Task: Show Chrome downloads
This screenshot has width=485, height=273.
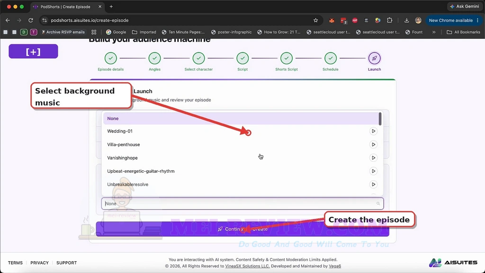Action: click(406, 20)
